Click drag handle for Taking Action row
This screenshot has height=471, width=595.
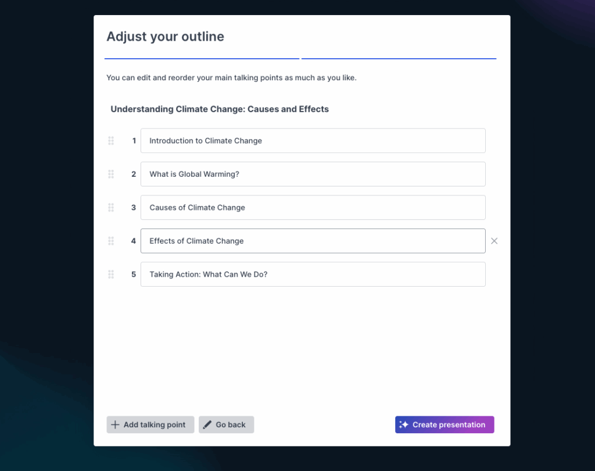[111, 274]
